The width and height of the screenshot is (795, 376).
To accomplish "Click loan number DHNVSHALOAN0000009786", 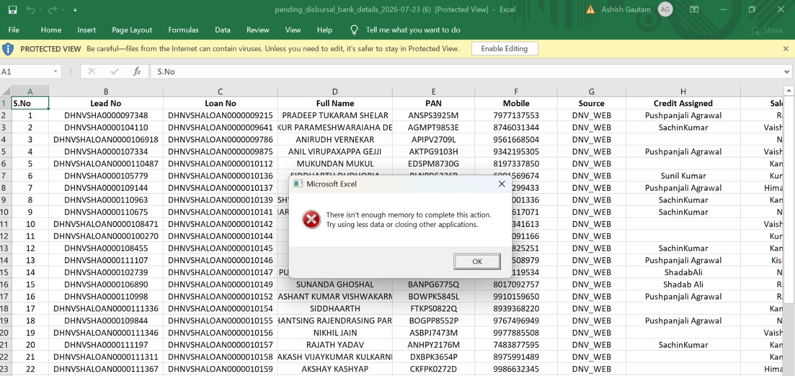I will (x=220, y=140).
